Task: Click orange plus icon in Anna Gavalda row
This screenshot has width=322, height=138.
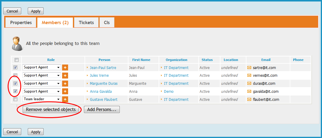Action: [x=65, y=92]
